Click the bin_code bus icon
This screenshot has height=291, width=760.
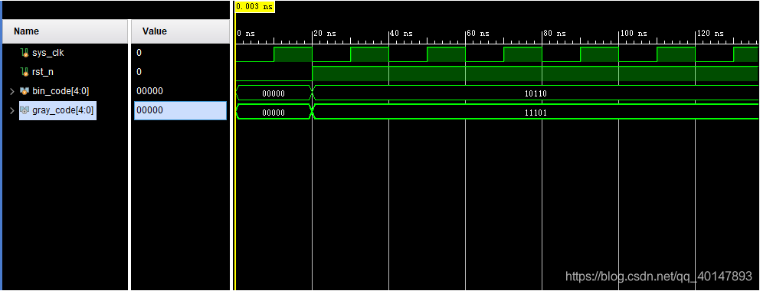[25, 91]
